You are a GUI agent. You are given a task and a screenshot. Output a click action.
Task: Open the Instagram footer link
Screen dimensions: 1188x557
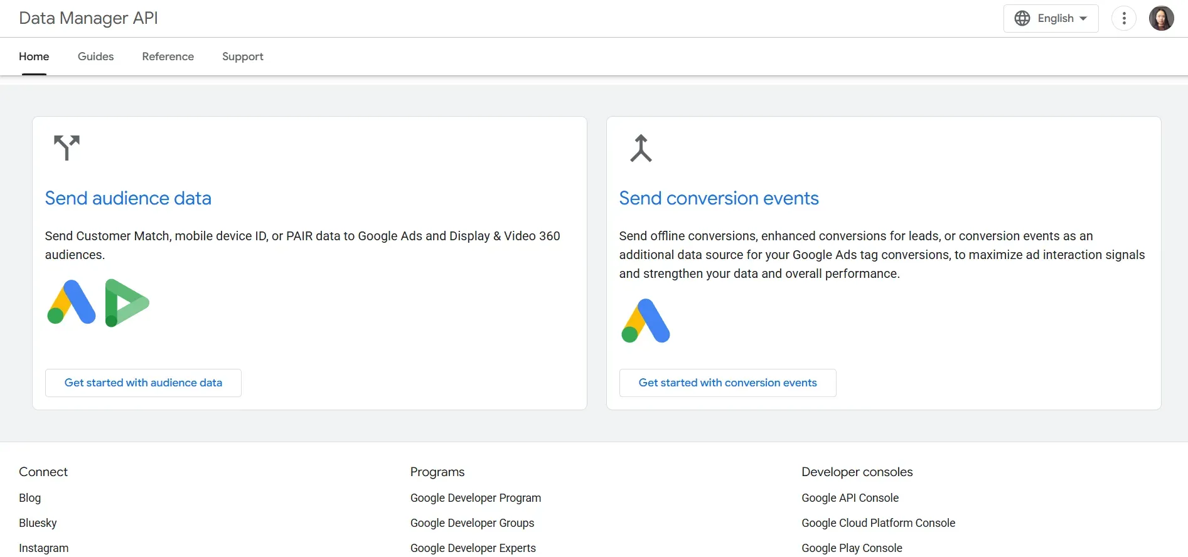[43, 548]
